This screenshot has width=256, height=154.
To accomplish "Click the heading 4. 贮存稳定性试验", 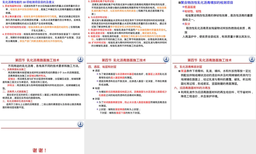I will [x=12, y=34].
